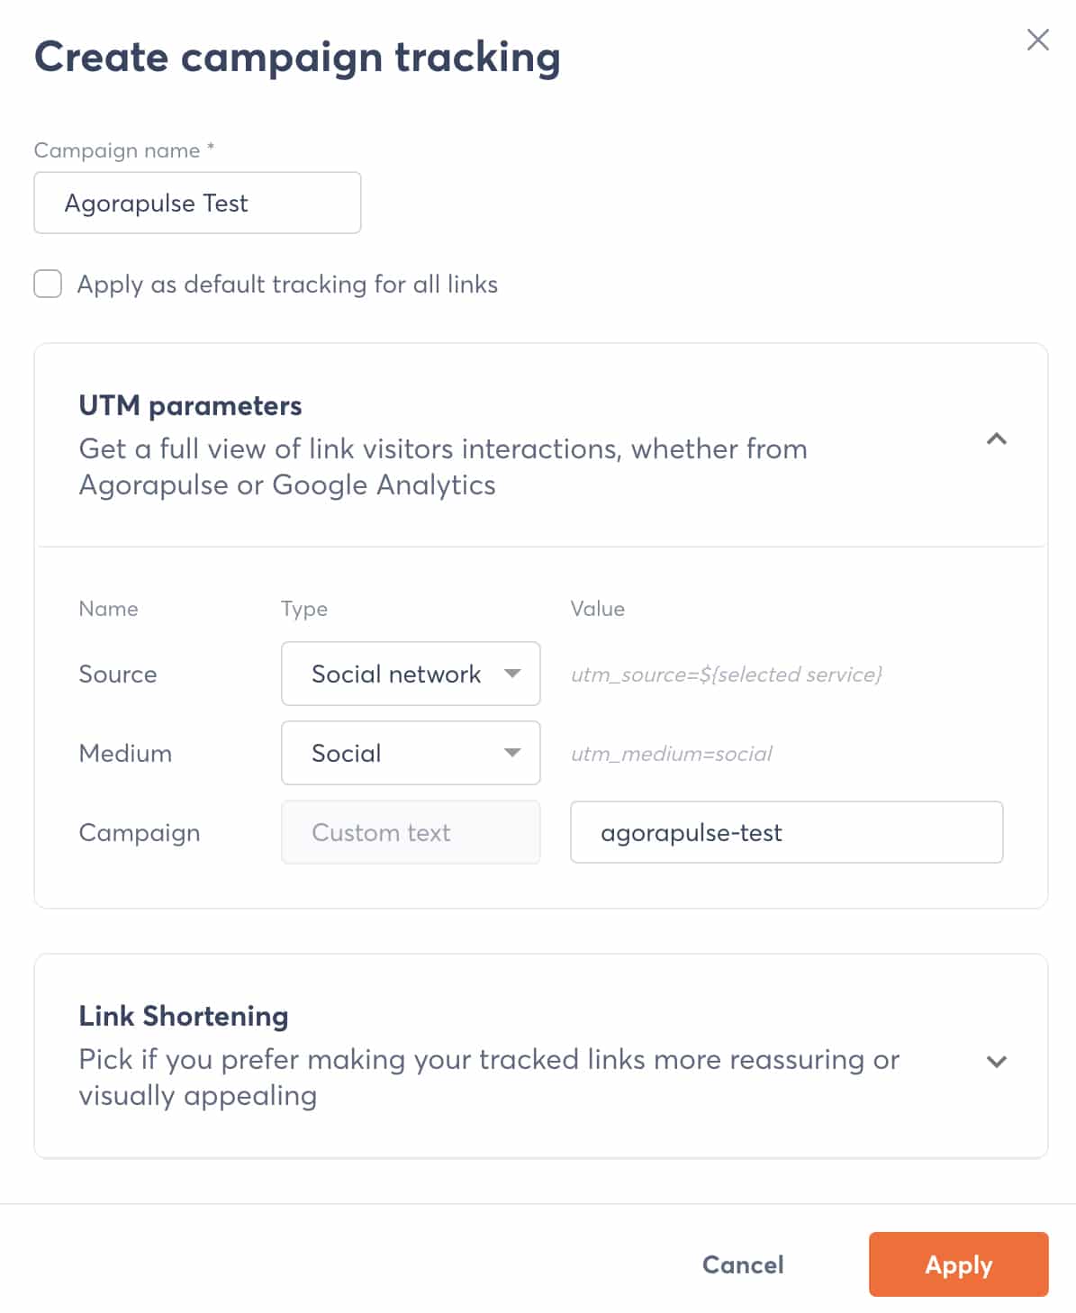Select the Link Shortening section header
1076x1313 pixels.
[184, 1016]
